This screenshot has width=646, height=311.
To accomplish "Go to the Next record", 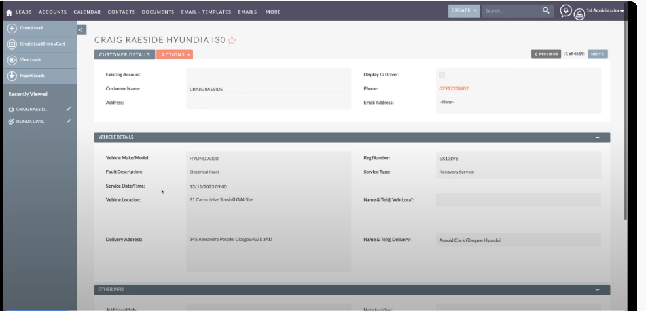I will pyautogui.click(x=598, y=54).
